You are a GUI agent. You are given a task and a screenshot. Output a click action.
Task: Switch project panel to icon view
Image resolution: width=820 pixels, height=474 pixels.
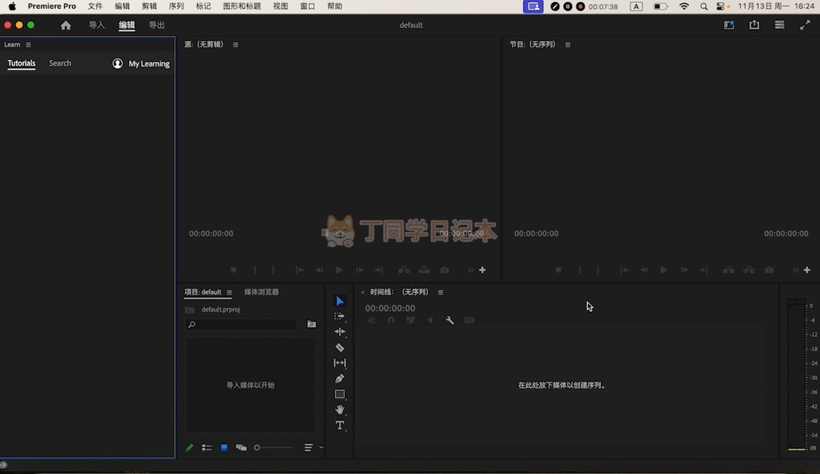coord(224,448)
